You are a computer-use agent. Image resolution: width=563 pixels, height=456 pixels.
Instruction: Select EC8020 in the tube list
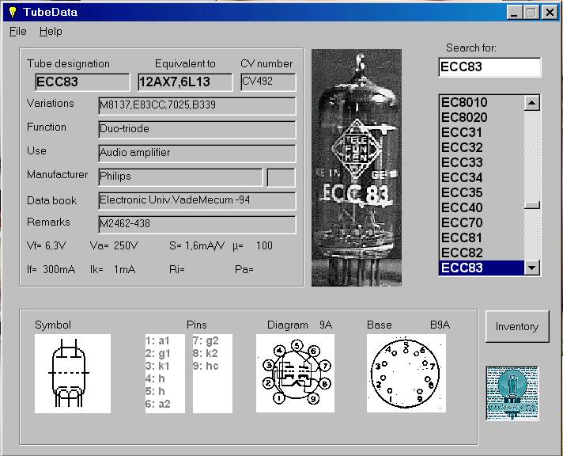click(x=481, y=118)
